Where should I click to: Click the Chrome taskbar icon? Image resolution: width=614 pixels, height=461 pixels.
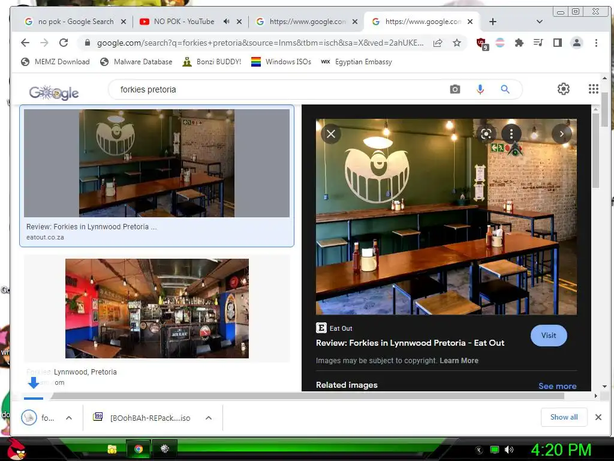[139, 449]
